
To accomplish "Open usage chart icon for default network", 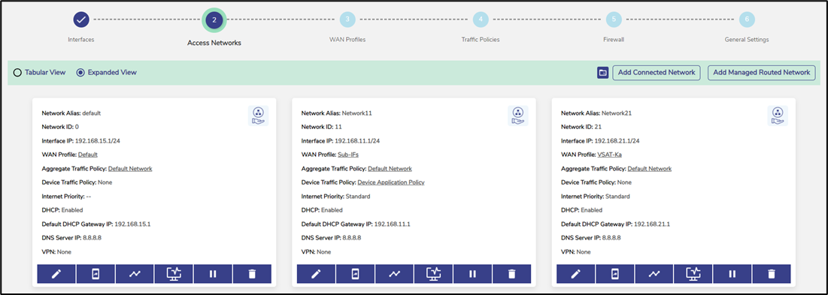I will (x=135, y=274).
